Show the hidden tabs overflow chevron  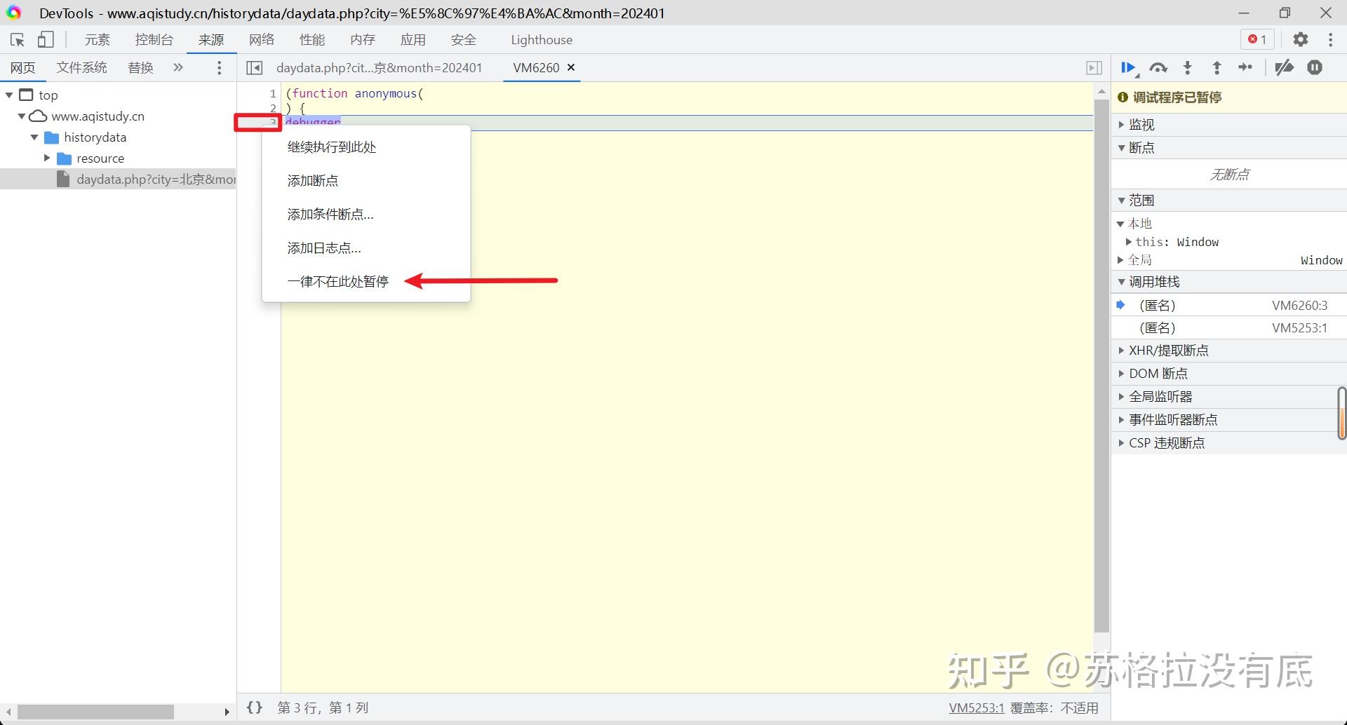point(177,67)
